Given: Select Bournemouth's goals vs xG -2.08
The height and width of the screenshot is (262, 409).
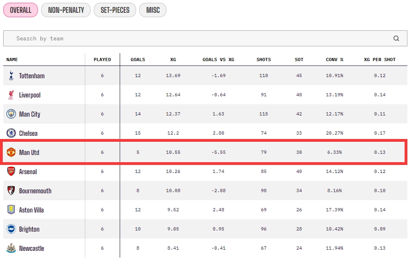Looking at the screenshot, I should [x=218, y=191].
